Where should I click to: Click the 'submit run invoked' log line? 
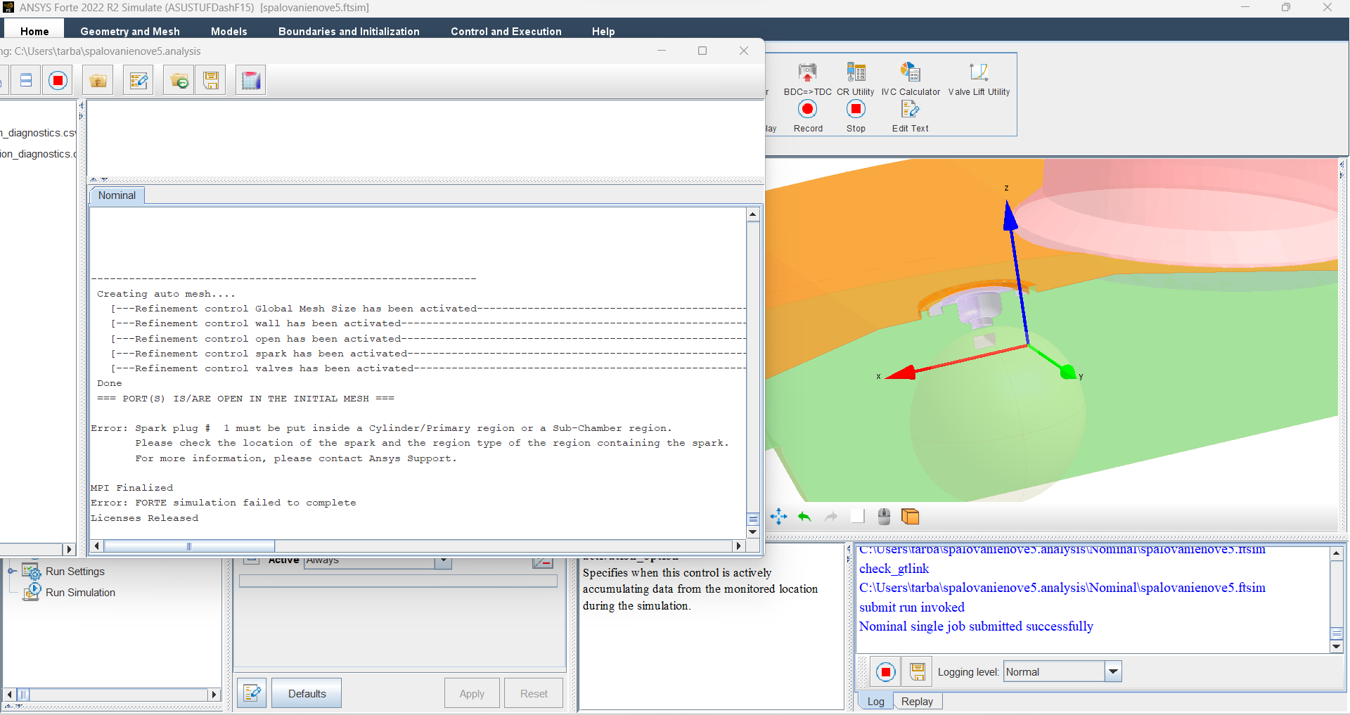[911, 607]
